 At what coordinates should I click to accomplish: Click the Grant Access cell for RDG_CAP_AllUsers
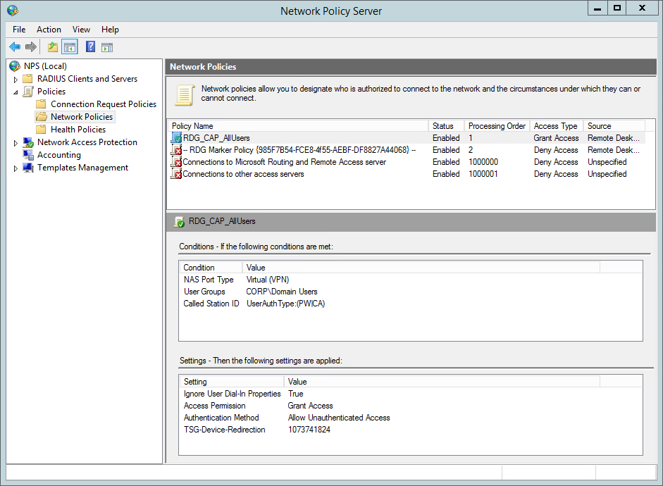pyautogui.click(x=556, y=138)
